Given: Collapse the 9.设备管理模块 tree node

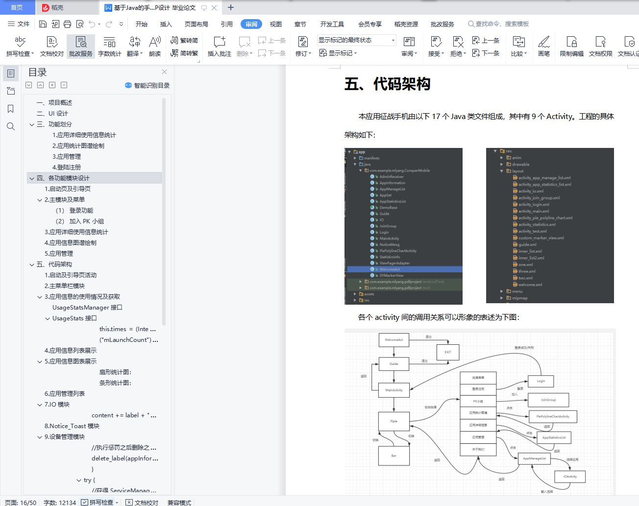Looking at the screenshot, I should [x=40, y=437].
